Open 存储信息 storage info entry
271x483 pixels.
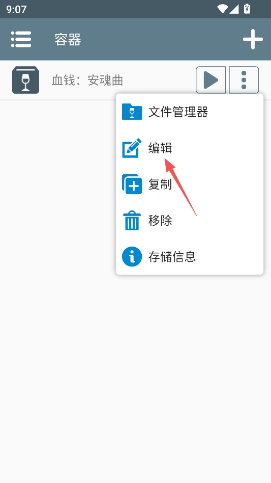[172, 257]
